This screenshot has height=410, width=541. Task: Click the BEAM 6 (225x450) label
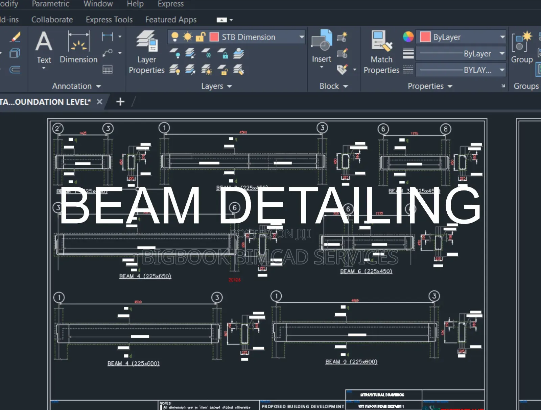pyautogui.click(x=366, y=271)
